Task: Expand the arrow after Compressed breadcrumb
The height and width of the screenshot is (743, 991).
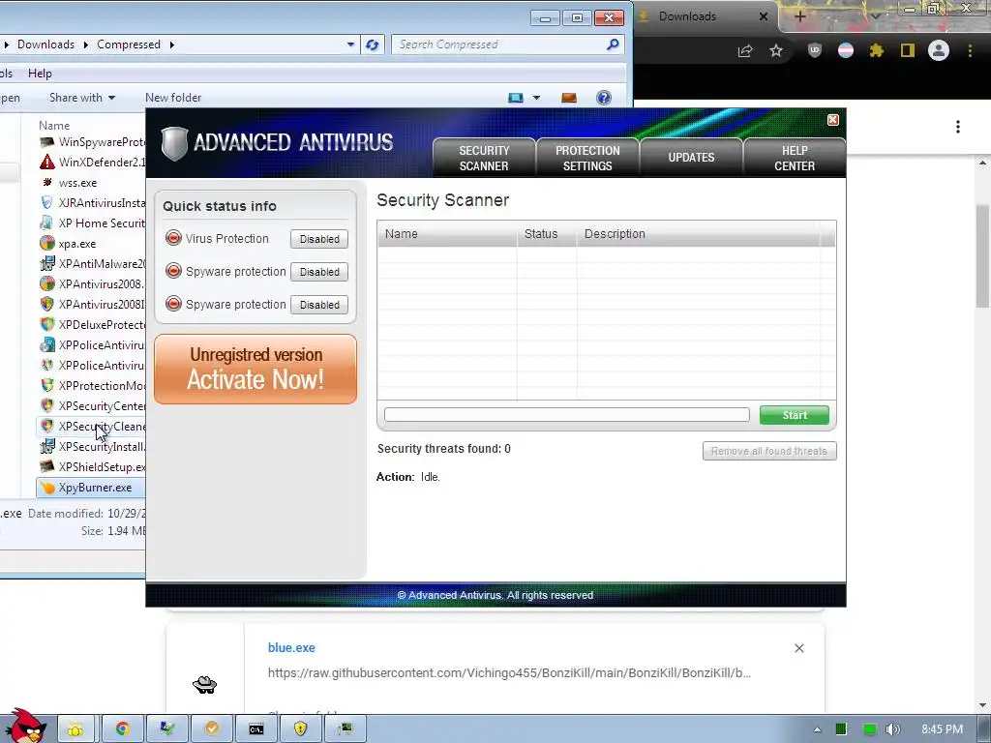Action: (x=172, y=45)
